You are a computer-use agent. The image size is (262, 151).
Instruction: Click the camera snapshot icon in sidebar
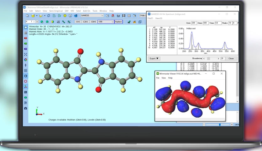(26, 108)
